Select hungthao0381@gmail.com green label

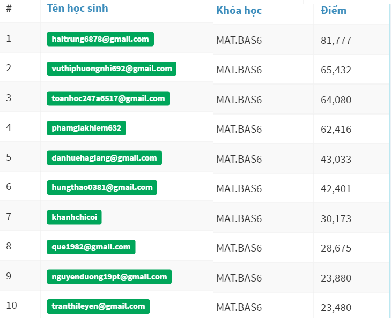pyautogui.click(x=102, y=187)
